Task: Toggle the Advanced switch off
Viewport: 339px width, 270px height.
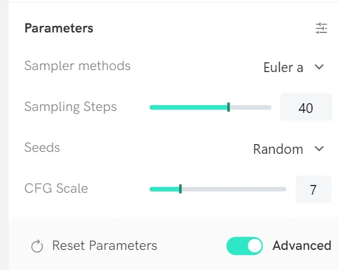Action: (245, 246)
